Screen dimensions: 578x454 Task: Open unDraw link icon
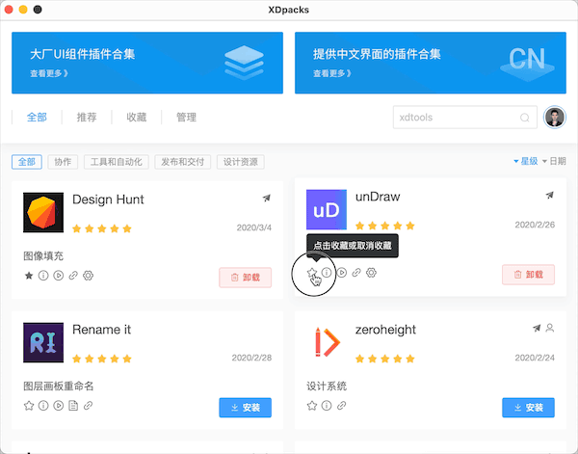(356, 273)
